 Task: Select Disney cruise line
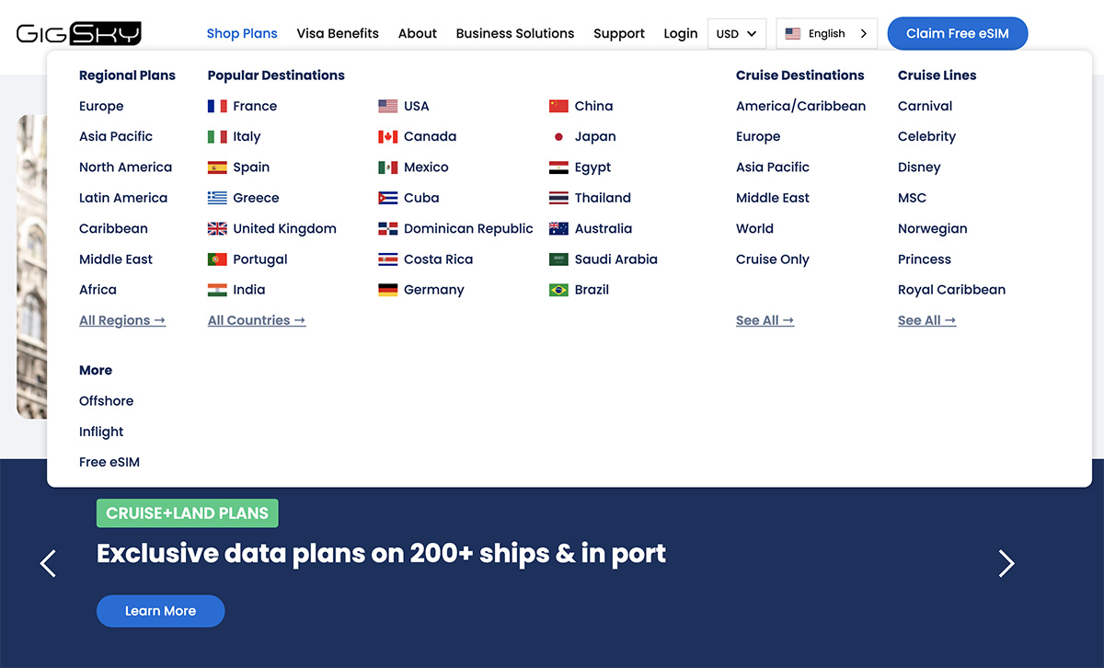pos(919,167)
